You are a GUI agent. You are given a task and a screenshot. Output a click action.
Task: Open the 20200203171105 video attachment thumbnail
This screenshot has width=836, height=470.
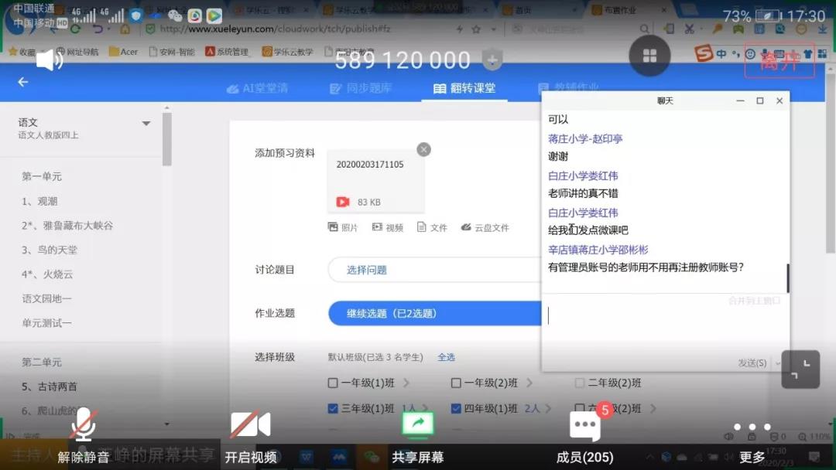click(376, 182)
